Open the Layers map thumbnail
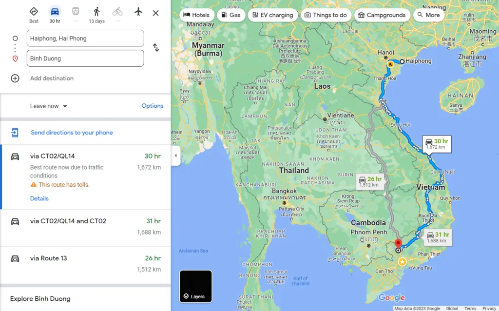This screenshot has width=499, height=311. (x=196, y=286)
